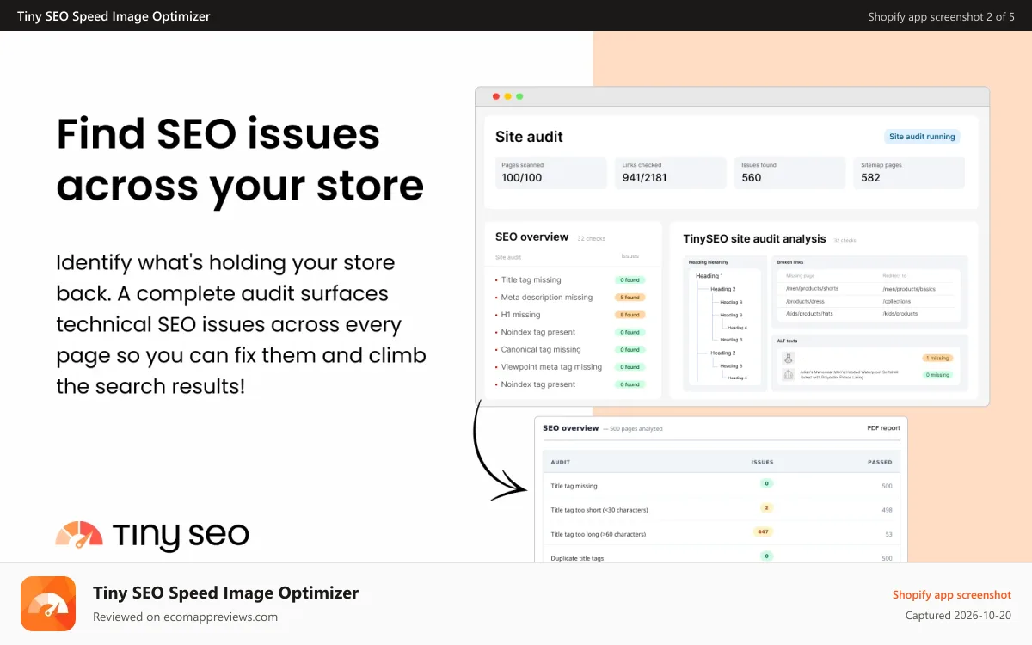Viewport: 1032px width, 645px height.
Task: Click broken link '/products/dress'
Action: (805, 301)
